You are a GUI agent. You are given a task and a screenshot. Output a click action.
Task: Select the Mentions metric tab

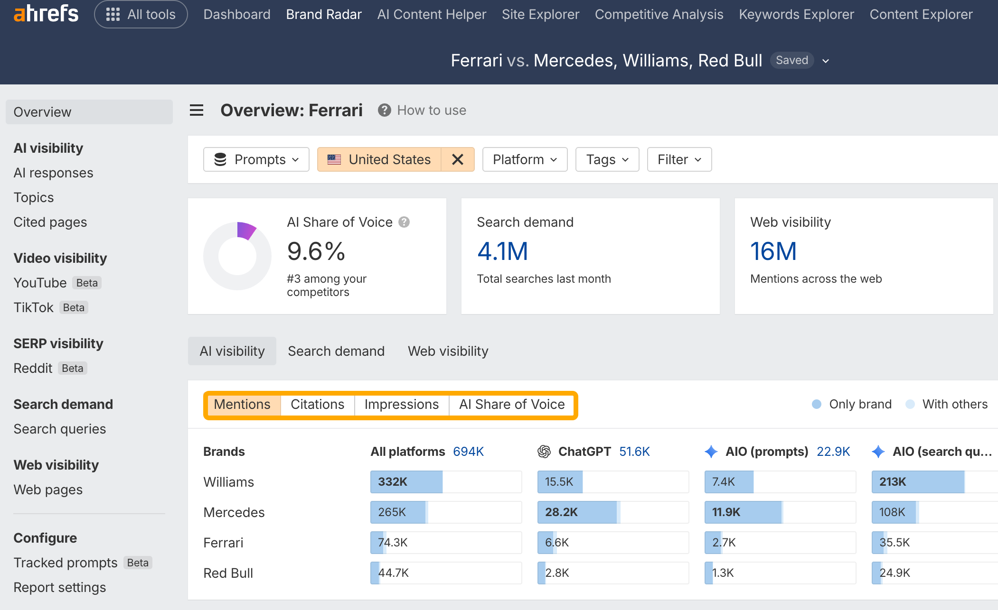[242, 405]
